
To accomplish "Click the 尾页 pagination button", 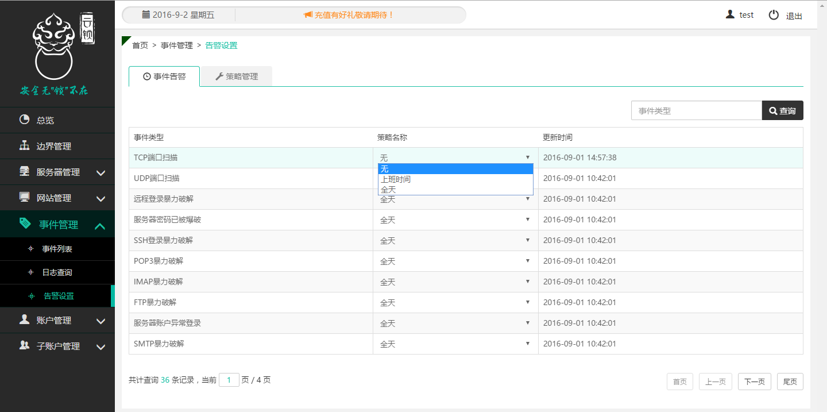I will pyautogui.click(x=790, y=382).
